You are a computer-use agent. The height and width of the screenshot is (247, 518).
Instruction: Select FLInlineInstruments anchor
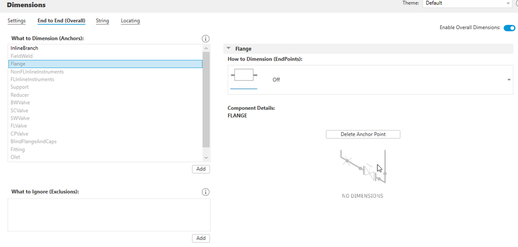105,79
